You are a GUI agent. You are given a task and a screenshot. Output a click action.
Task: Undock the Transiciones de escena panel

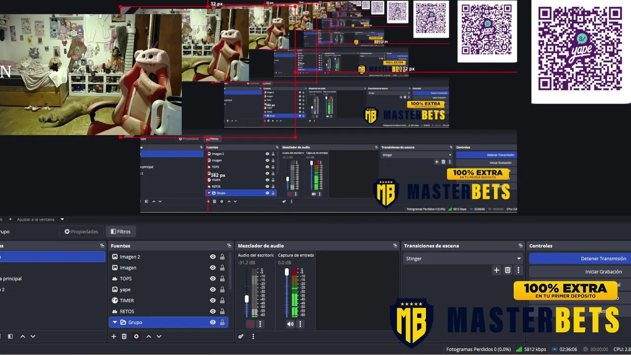[521, 246]
